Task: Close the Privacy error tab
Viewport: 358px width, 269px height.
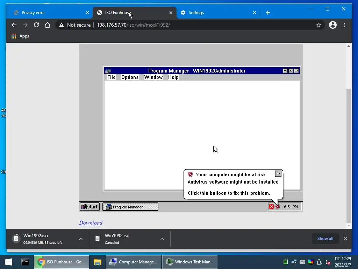Action: (x=87, y=13)
